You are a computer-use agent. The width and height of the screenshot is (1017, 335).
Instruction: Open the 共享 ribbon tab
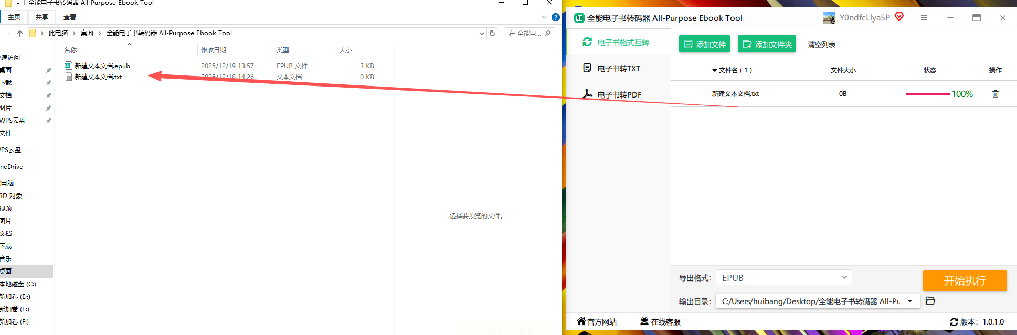(x=42, y=17)
